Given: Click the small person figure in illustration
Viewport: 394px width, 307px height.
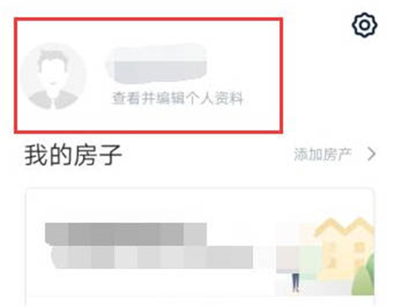Looking at the screenshot, I should click(x=295, y=282).
